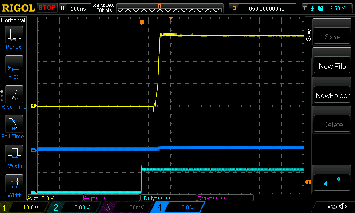Choose the Fall Time measurement icon
Screen dimensions: 355x213
pyautogui.click(x=14, y=124)
